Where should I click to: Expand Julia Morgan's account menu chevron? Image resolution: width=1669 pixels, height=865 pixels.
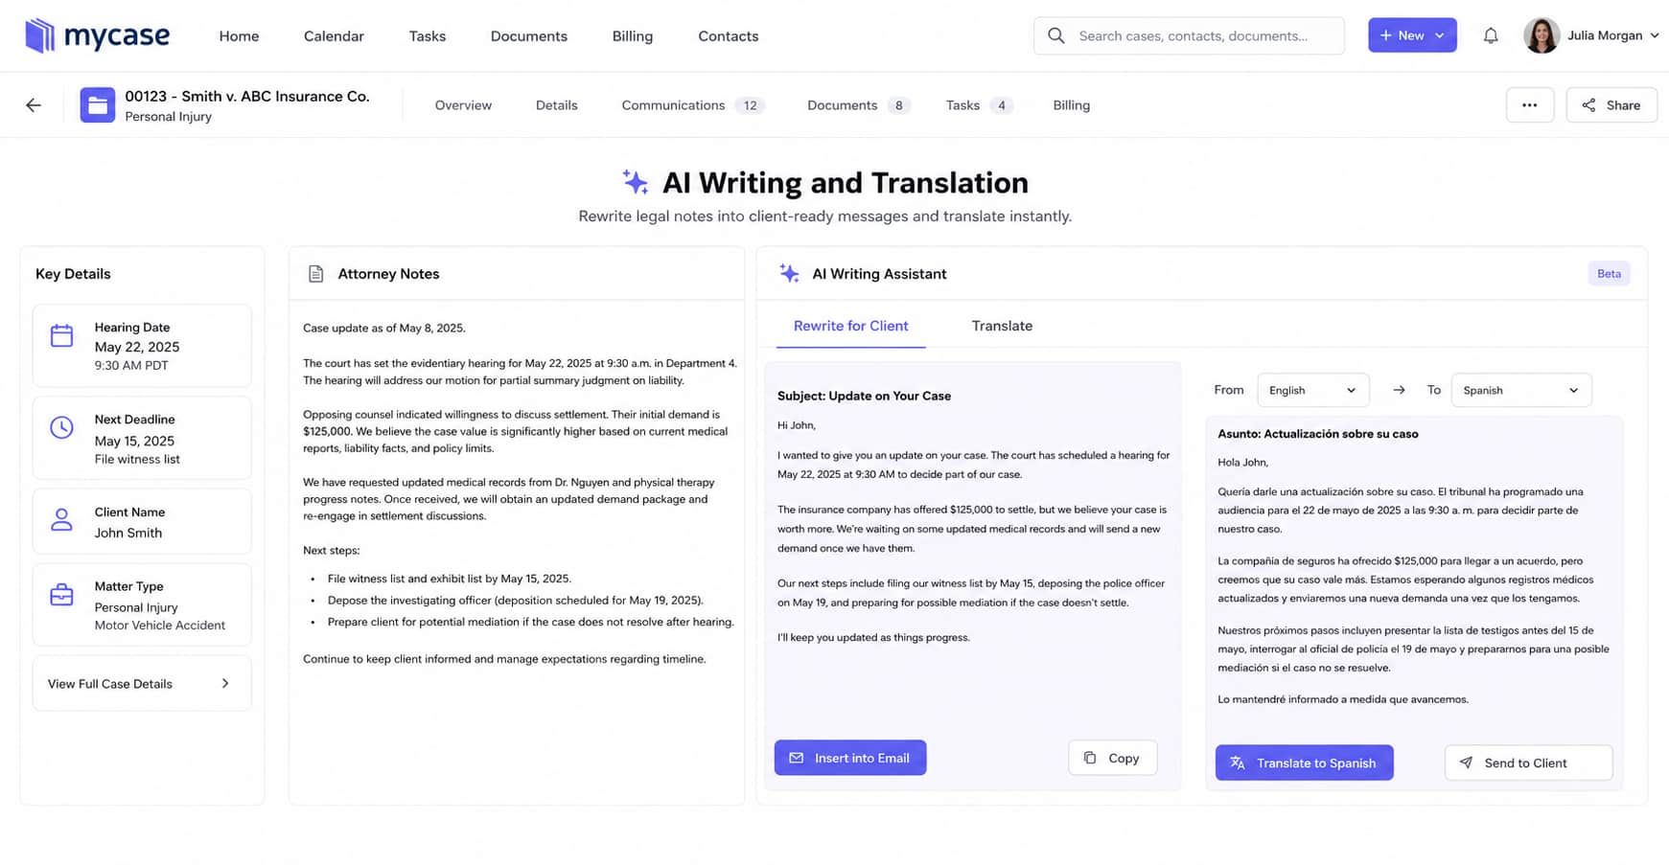(x=1654, y=35)
